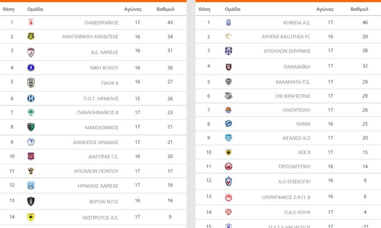Click the Νίκη Βόλου team badge
Screen dimensions: 381x228
[31, 68]
